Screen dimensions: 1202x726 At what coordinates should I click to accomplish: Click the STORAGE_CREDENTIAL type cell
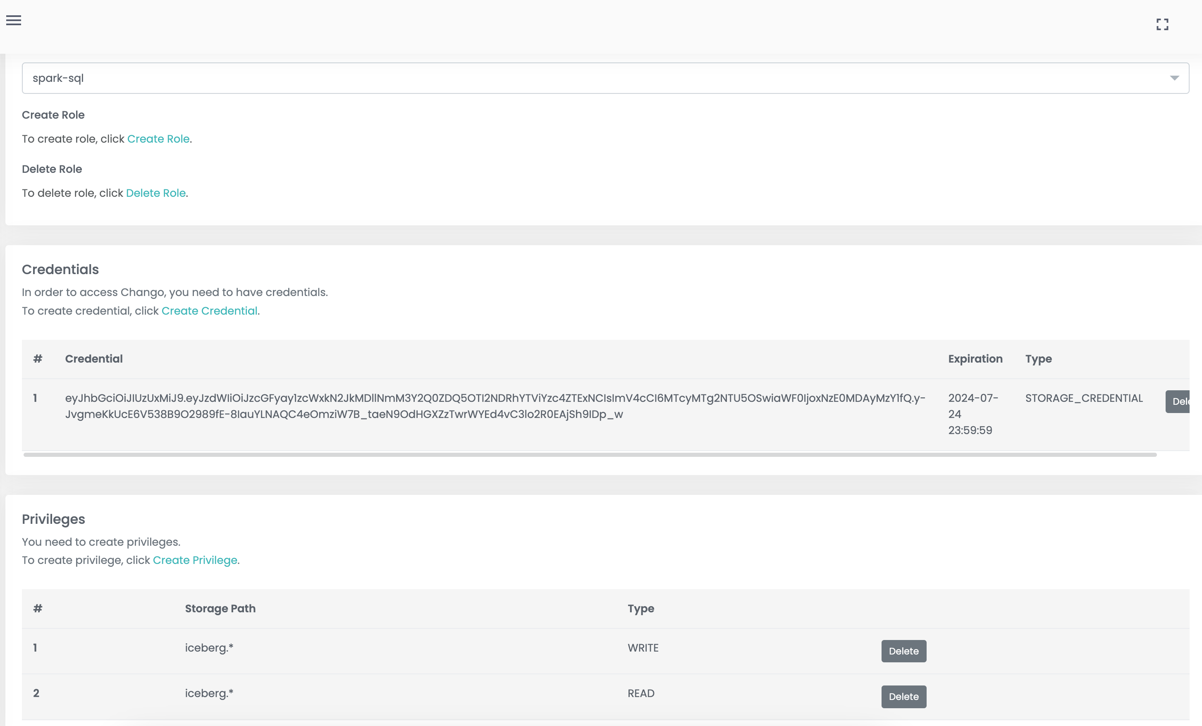tap(1083, 398)
